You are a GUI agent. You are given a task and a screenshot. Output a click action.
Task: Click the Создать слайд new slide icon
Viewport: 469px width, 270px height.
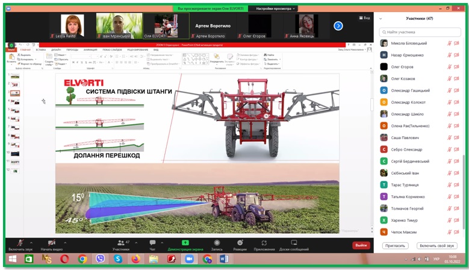(x=49, y=57)
